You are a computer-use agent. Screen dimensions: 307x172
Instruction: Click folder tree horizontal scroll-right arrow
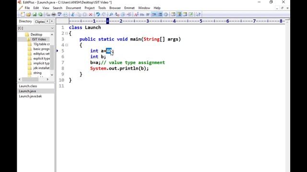[x=47, y=79]
